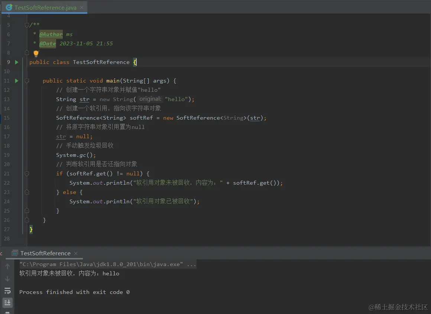Collapse the else fold marker at line 23
The width and height of the screenshot is (431, 314).
(27, 192)
